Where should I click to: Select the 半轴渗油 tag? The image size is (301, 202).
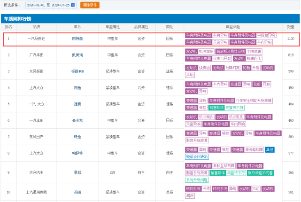tap(254, 52)
